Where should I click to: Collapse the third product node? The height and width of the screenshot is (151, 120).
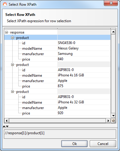click(12, 92)
